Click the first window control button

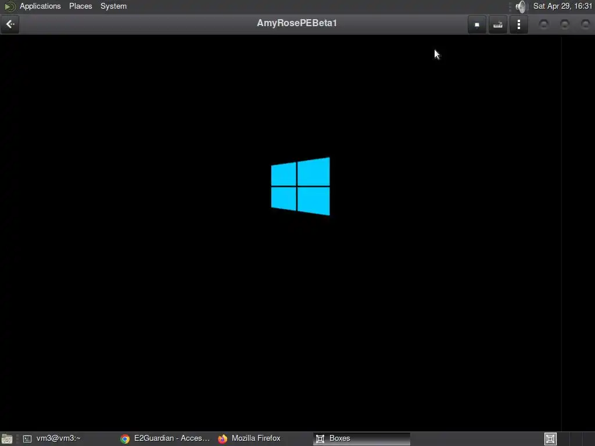point(544,24)
